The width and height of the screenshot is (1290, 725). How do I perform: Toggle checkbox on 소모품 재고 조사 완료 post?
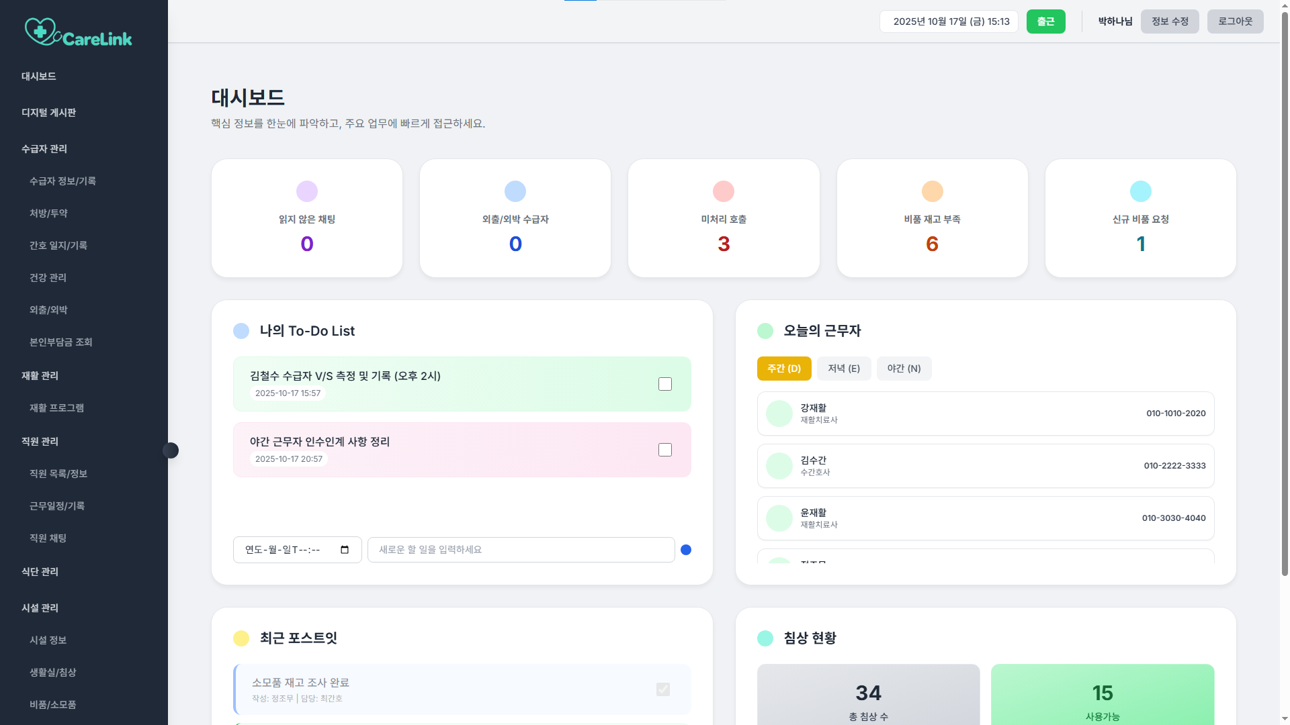(663, 689)
